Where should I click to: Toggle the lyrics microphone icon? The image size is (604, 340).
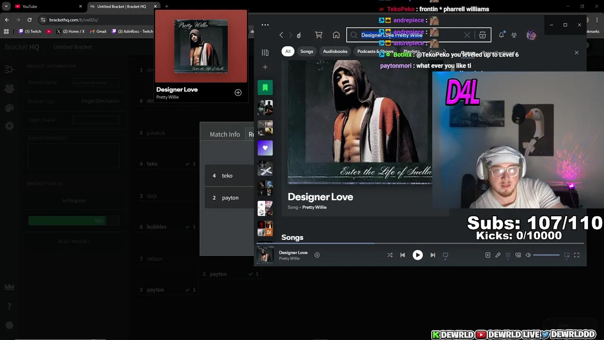coord(498,255)
